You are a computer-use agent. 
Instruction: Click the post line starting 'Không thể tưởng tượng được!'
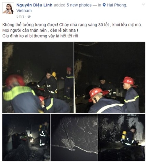click(x=72, y=25)
